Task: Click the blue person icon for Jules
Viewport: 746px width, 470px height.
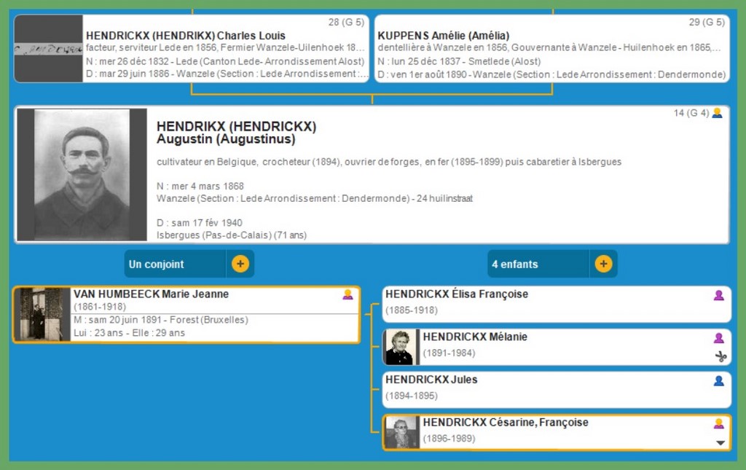Action: point(718,380)
